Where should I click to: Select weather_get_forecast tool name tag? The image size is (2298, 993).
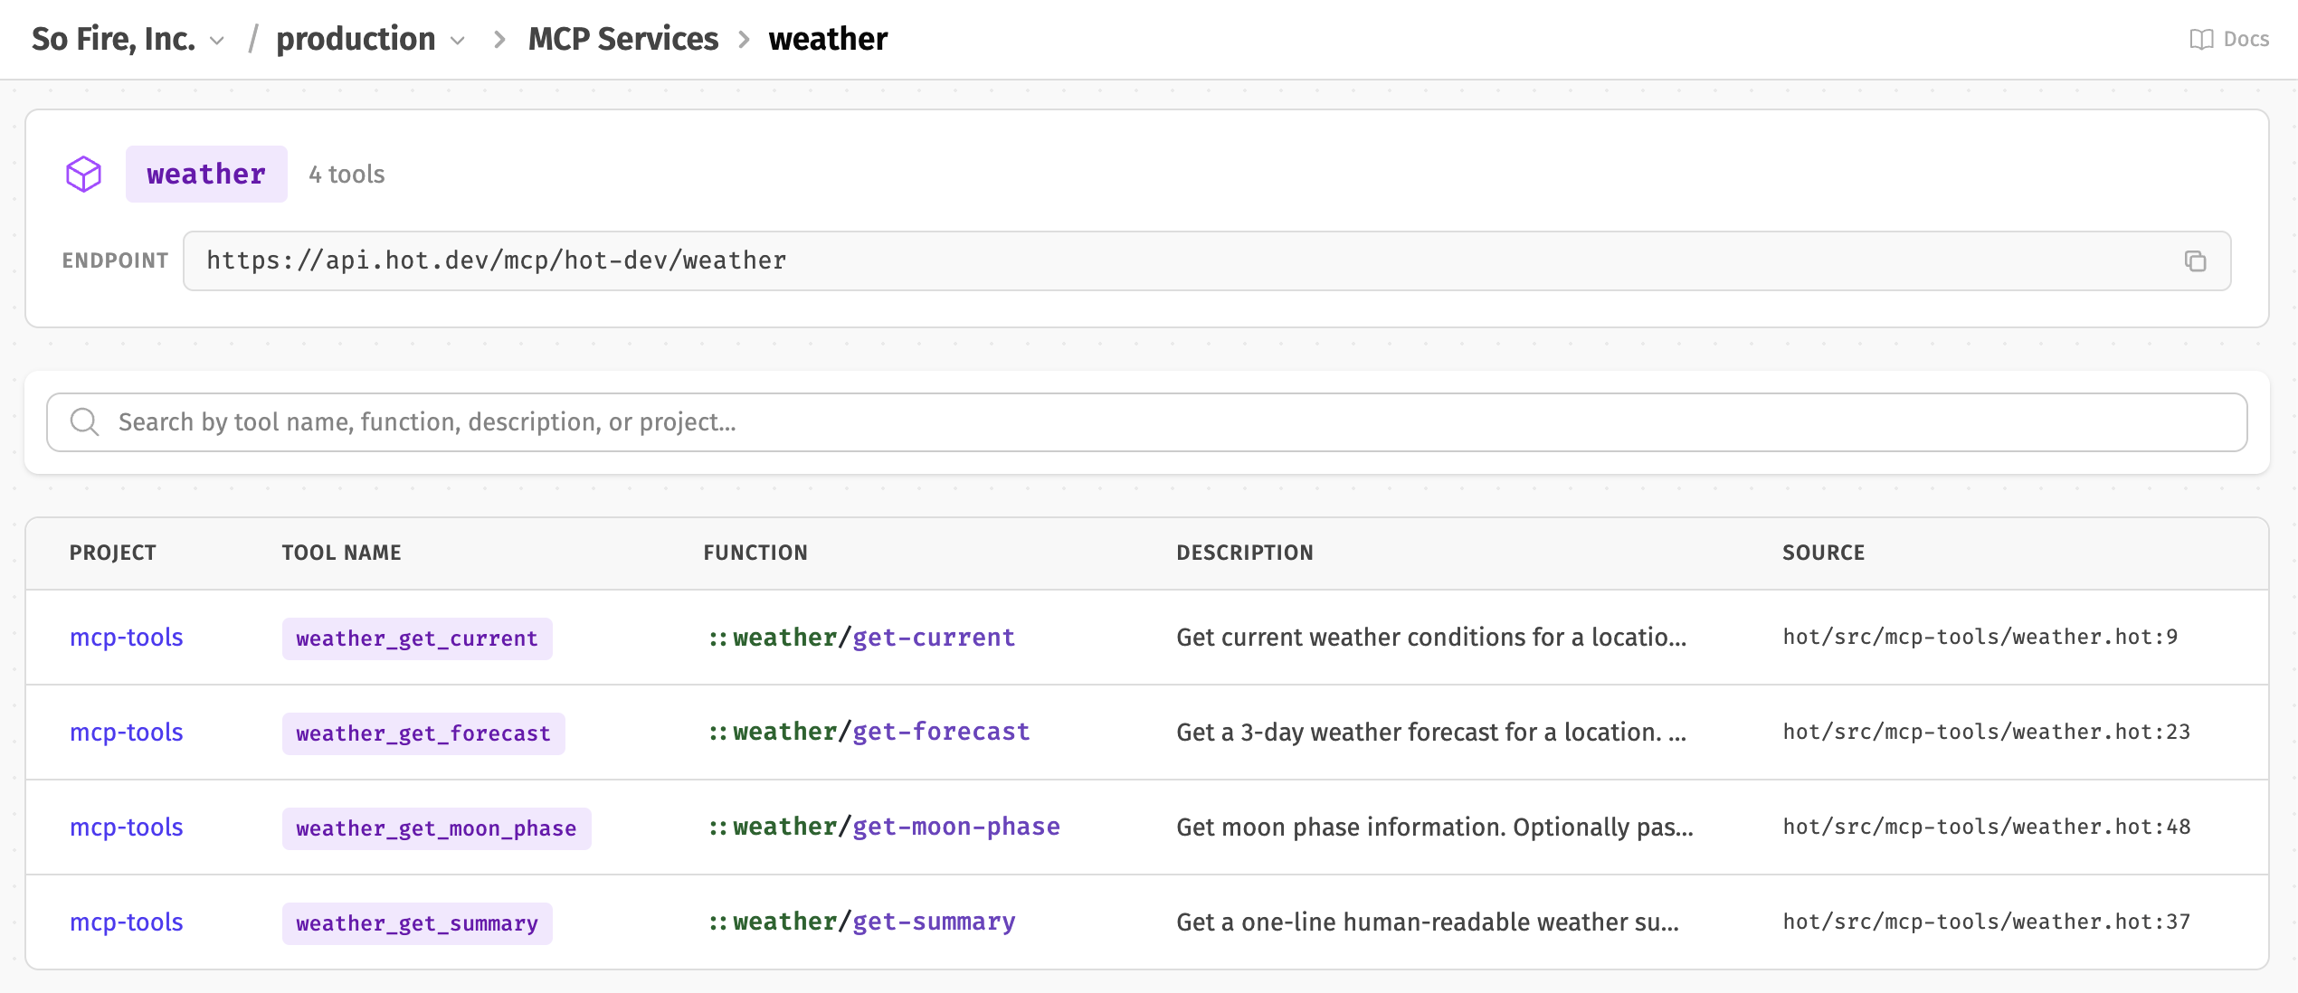pyautogui.click(x=423, y=733)
